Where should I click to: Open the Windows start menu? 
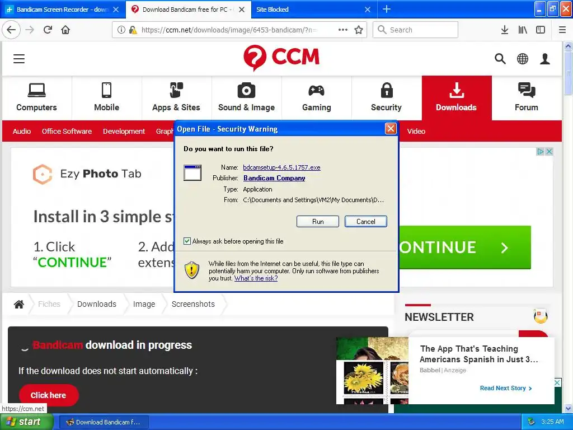click(26, 422)
